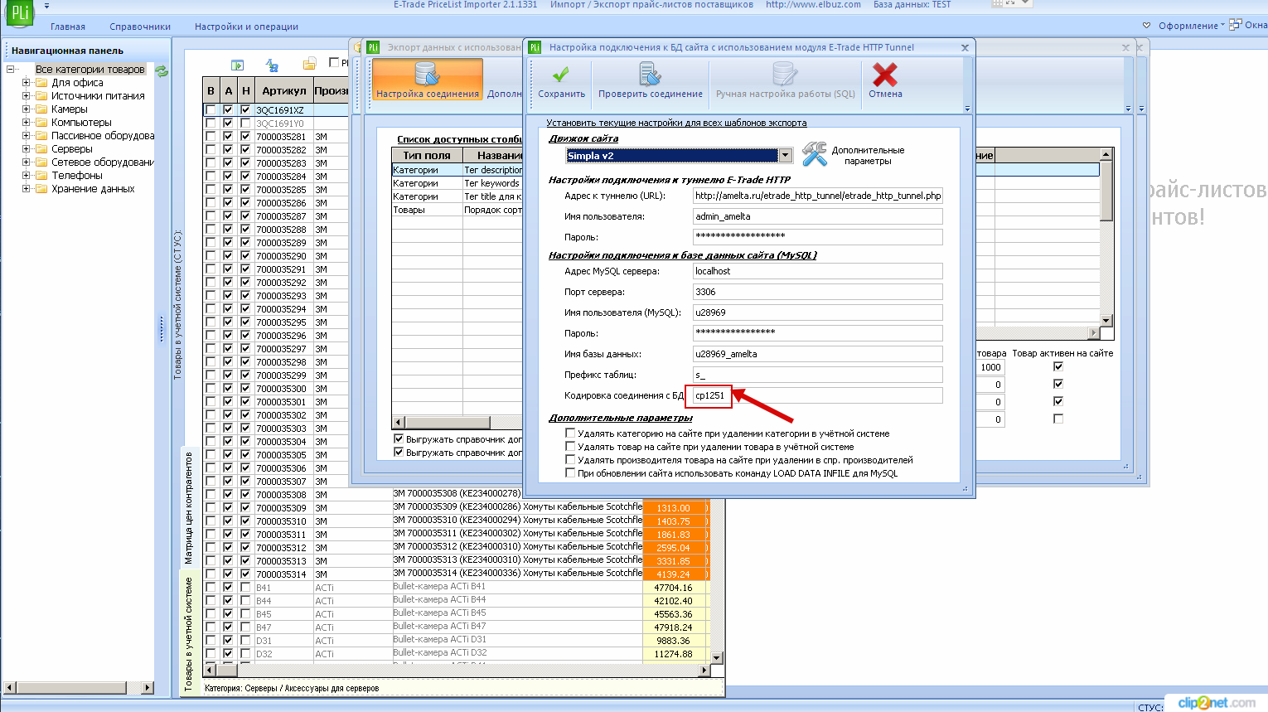The width and height of the screenshot is (1268, 712).
Task: Expand the Камеры category node
Action: tap(26, 109)
